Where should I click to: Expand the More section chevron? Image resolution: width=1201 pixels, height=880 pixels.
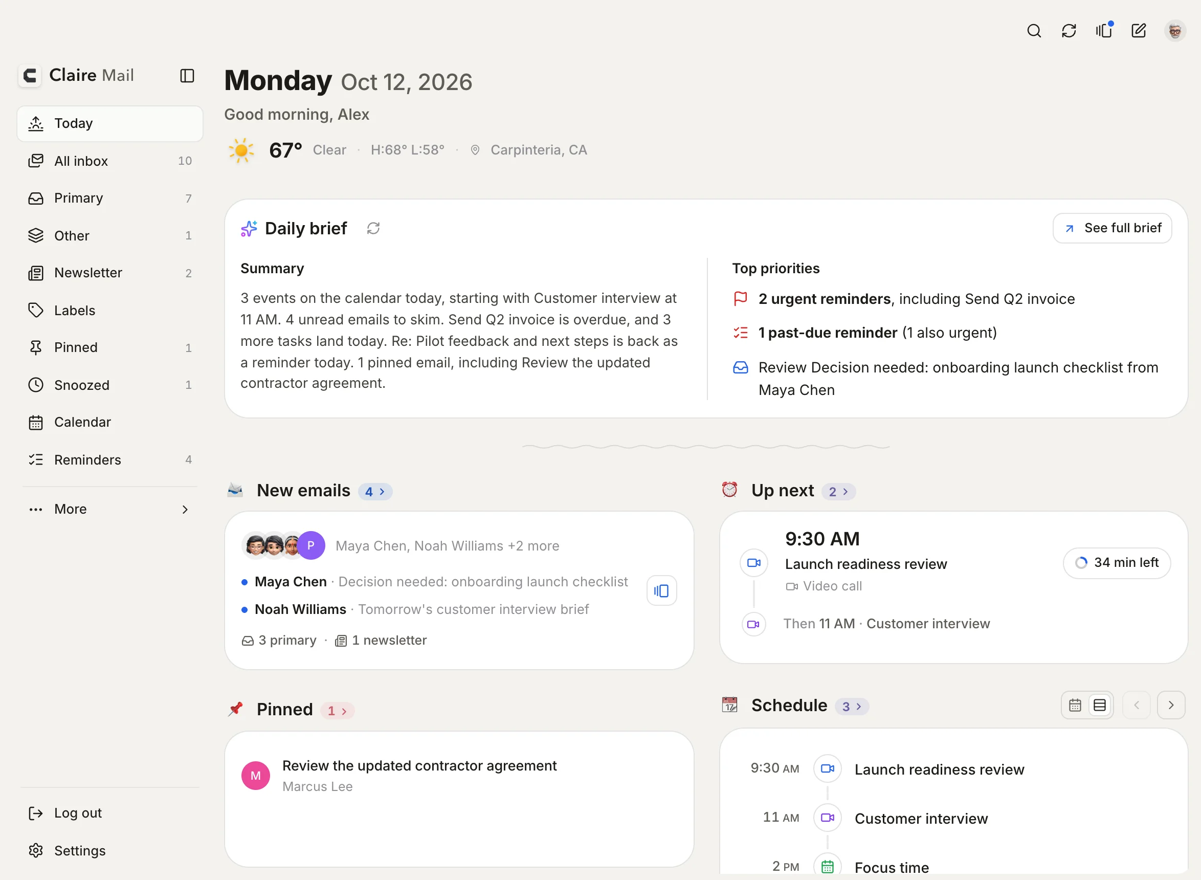185,509
